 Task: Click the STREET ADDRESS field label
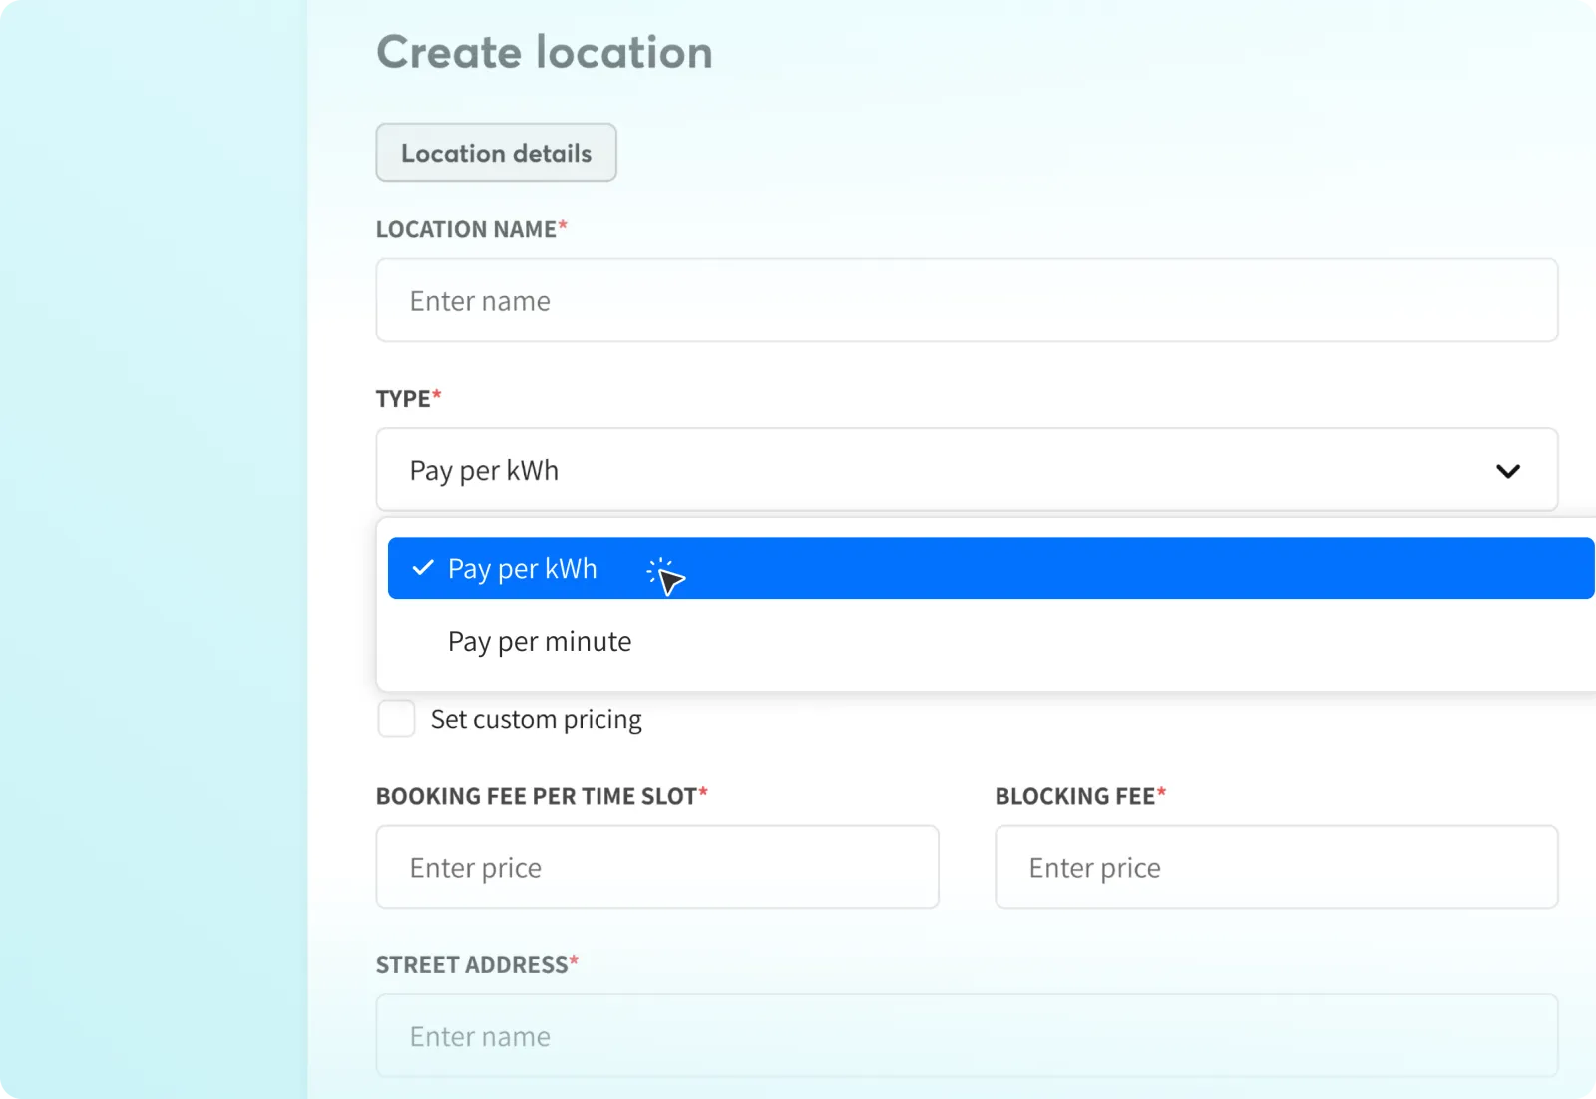coord(471,965)
